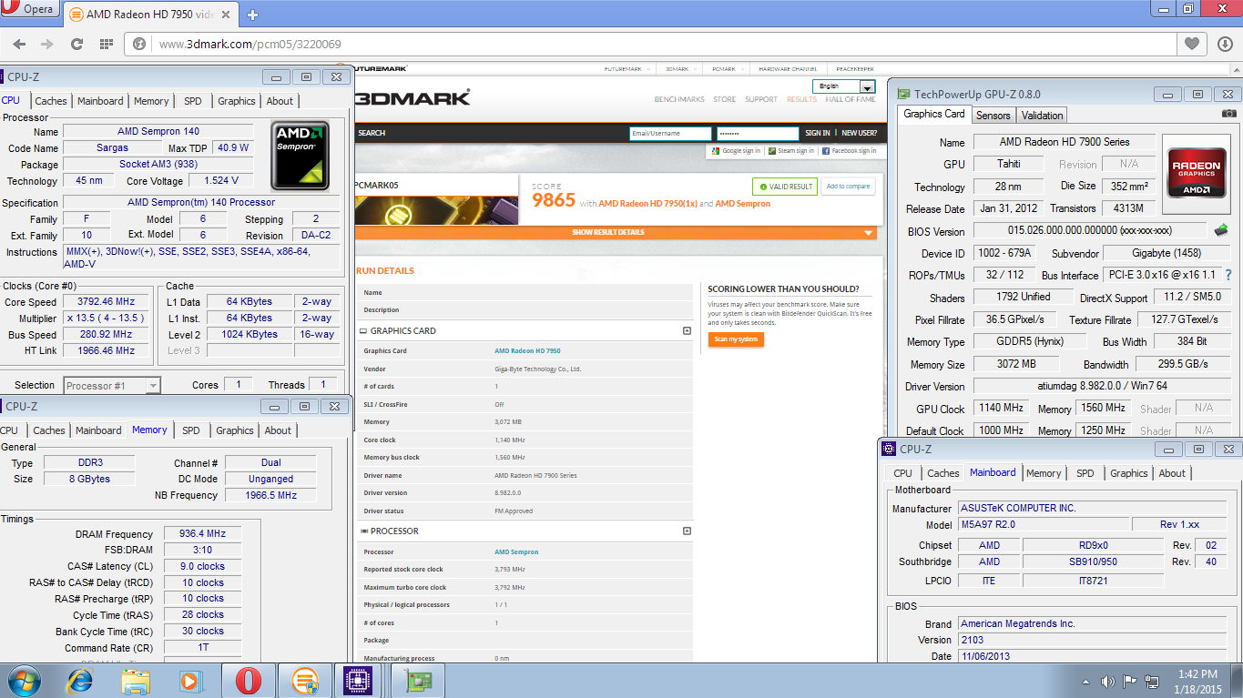Click the VALID RESULT badge
The image size is (1243, 698).
tap(784, 187)
